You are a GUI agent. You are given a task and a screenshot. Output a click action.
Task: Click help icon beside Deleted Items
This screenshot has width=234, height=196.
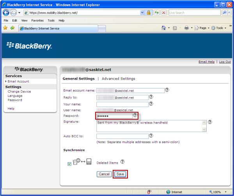point(122,162)
